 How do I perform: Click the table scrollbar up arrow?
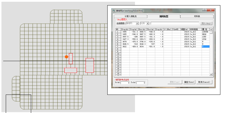pyautogui.click(x=211, y=29)
